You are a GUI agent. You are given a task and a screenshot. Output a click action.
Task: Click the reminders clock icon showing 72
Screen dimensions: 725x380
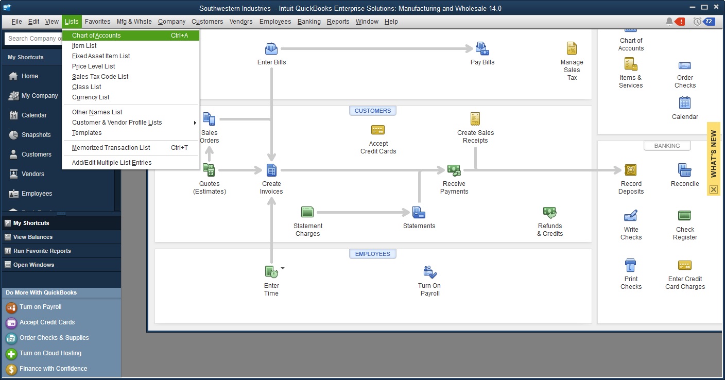(x=704, y=22)
